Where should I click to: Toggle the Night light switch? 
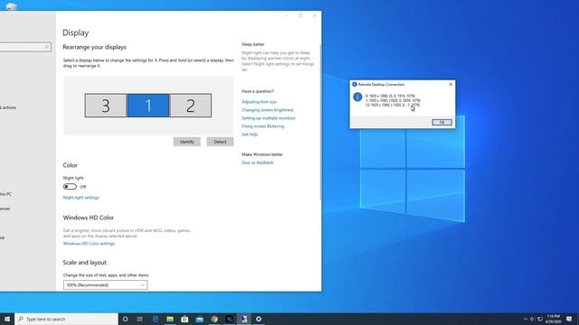70,187
